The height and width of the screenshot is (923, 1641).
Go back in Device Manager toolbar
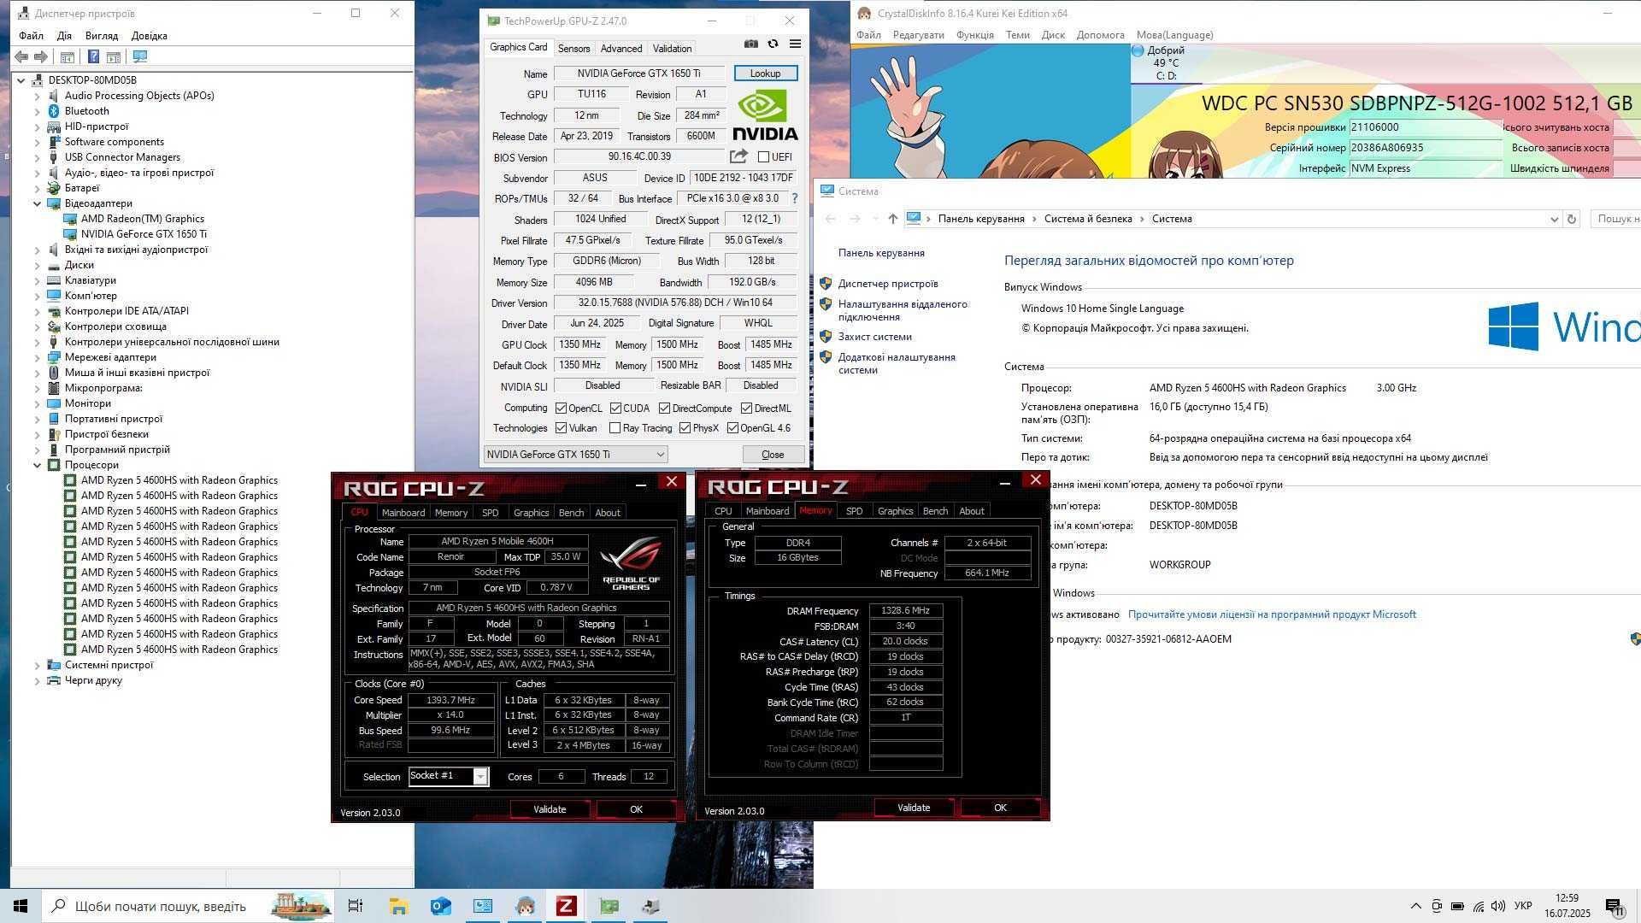(x=21, y=57)
